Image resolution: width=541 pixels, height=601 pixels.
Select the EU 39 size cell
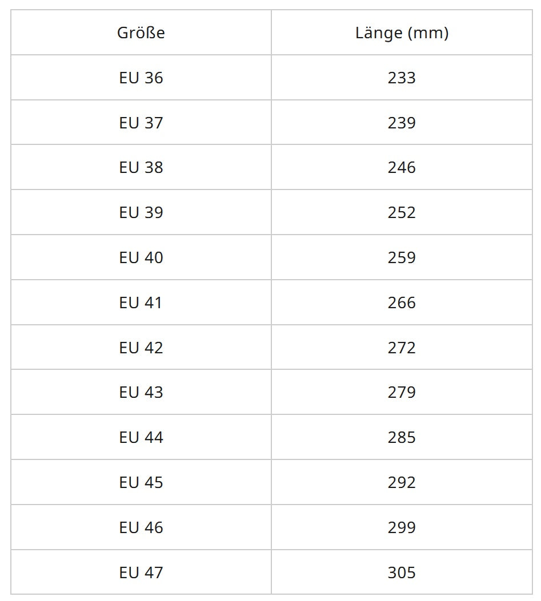[x=141, y=213]
